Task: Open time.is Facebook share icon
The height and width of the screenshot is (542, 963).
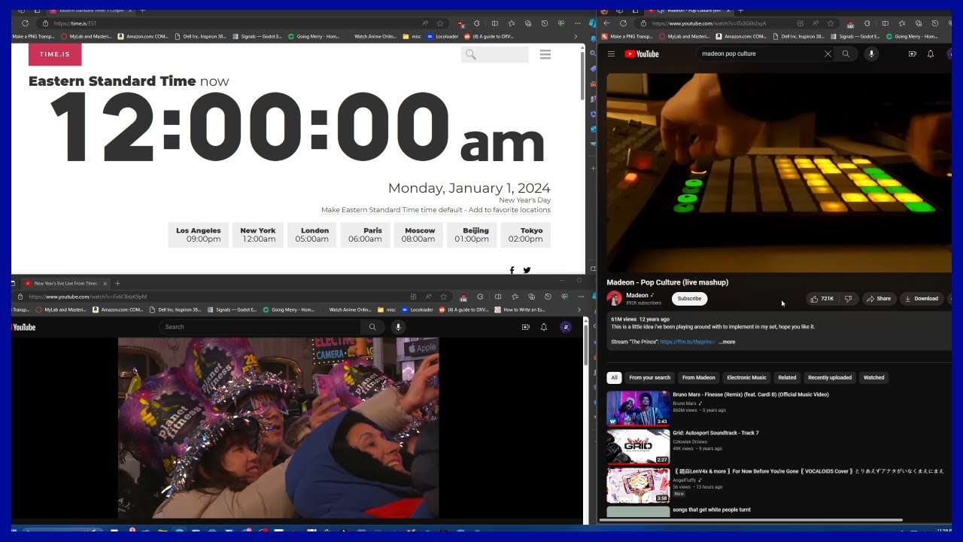Action: point(512,270)
